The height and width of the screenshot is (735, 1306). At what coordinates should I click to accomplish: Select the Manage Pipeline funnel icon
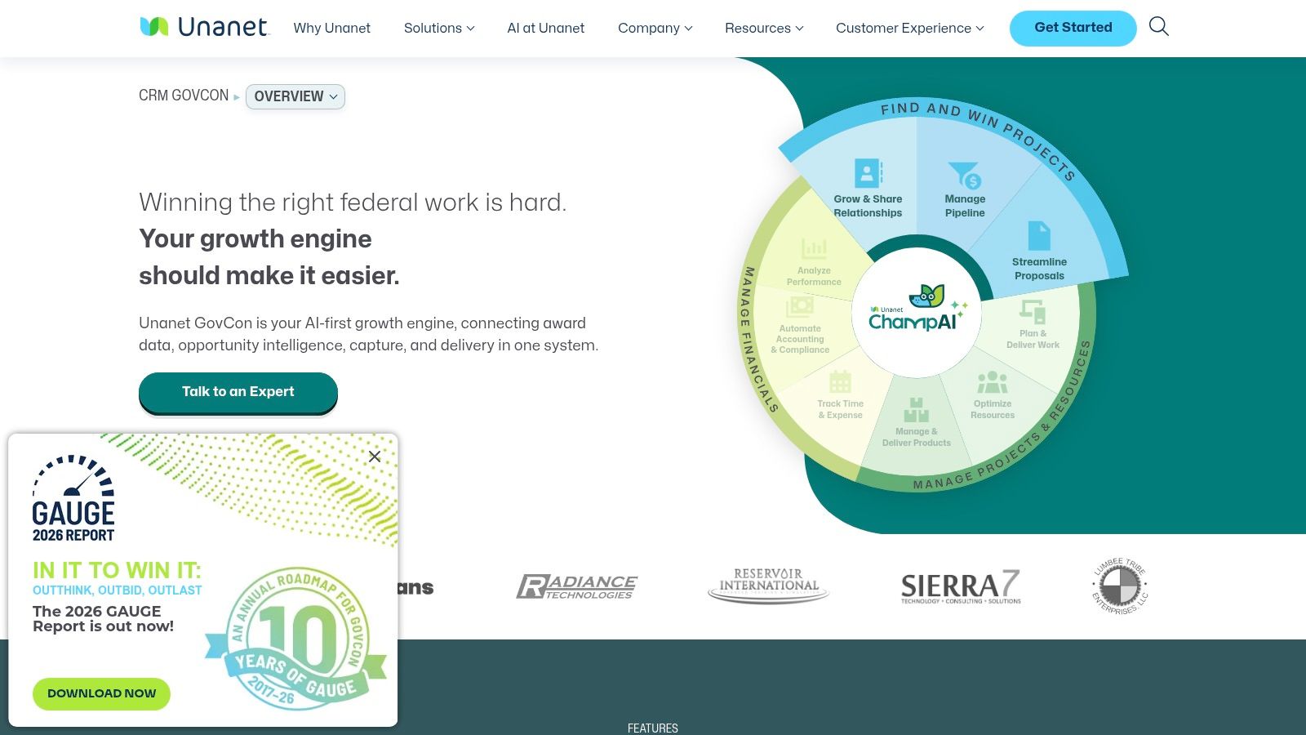(965, 175)
